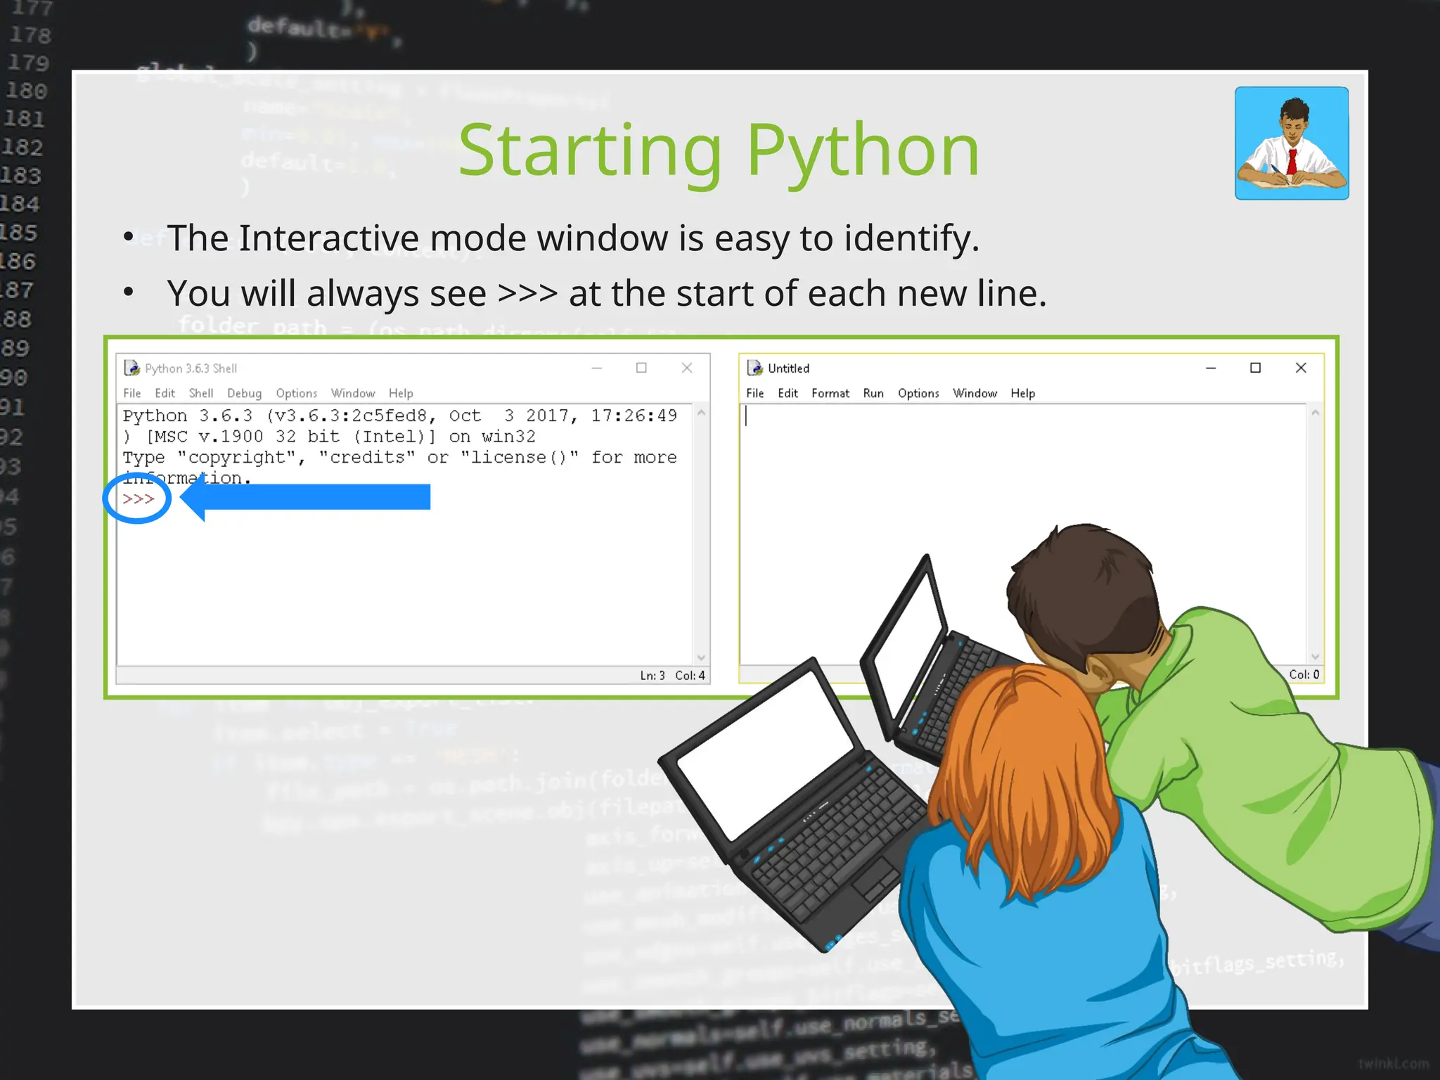This screenshot has height=1080, width=1440.
Task: Click scroll up arrow in Untitled editor
Action: 1315,413
